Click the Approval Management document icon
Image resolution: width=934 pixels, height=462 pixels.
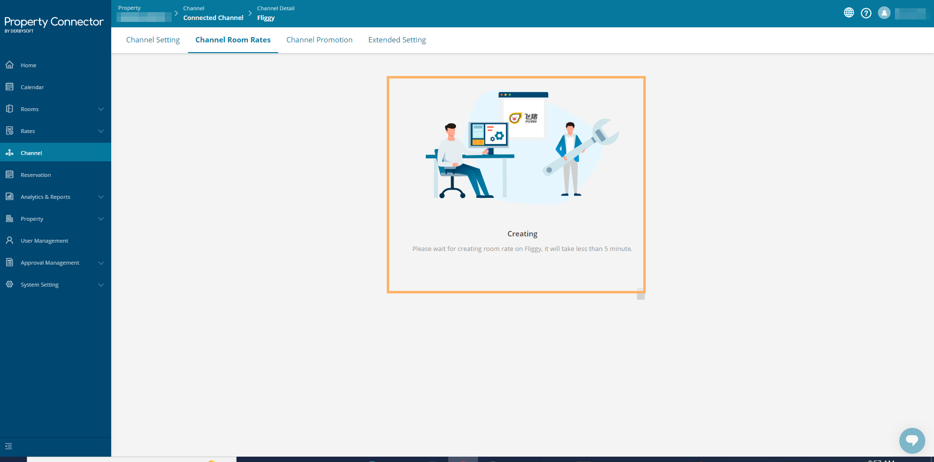tap(9, 262)
